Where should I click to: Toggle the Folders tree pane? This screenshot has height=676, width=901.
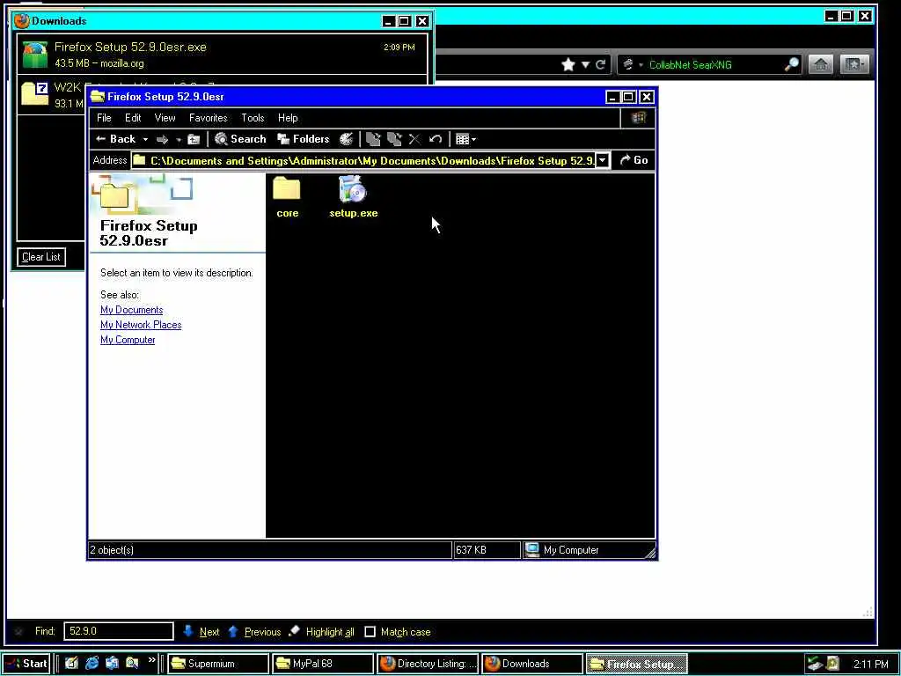coord(303,139)
